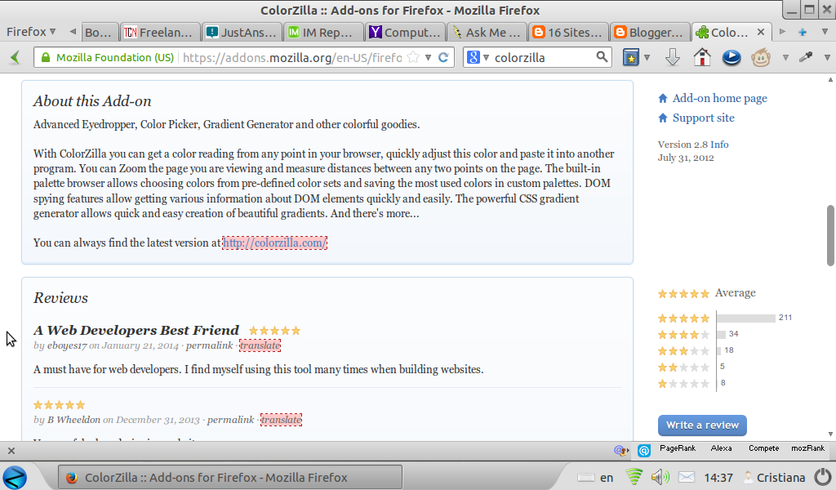
Task: Switch to the Comput... tab
Action: click(x=405, y=33)
